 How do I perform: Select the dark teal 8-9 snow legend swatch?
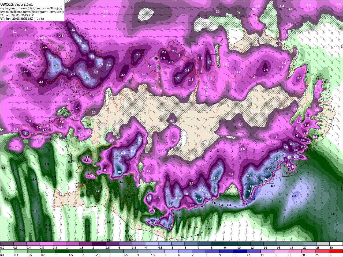tap(218, 244)
